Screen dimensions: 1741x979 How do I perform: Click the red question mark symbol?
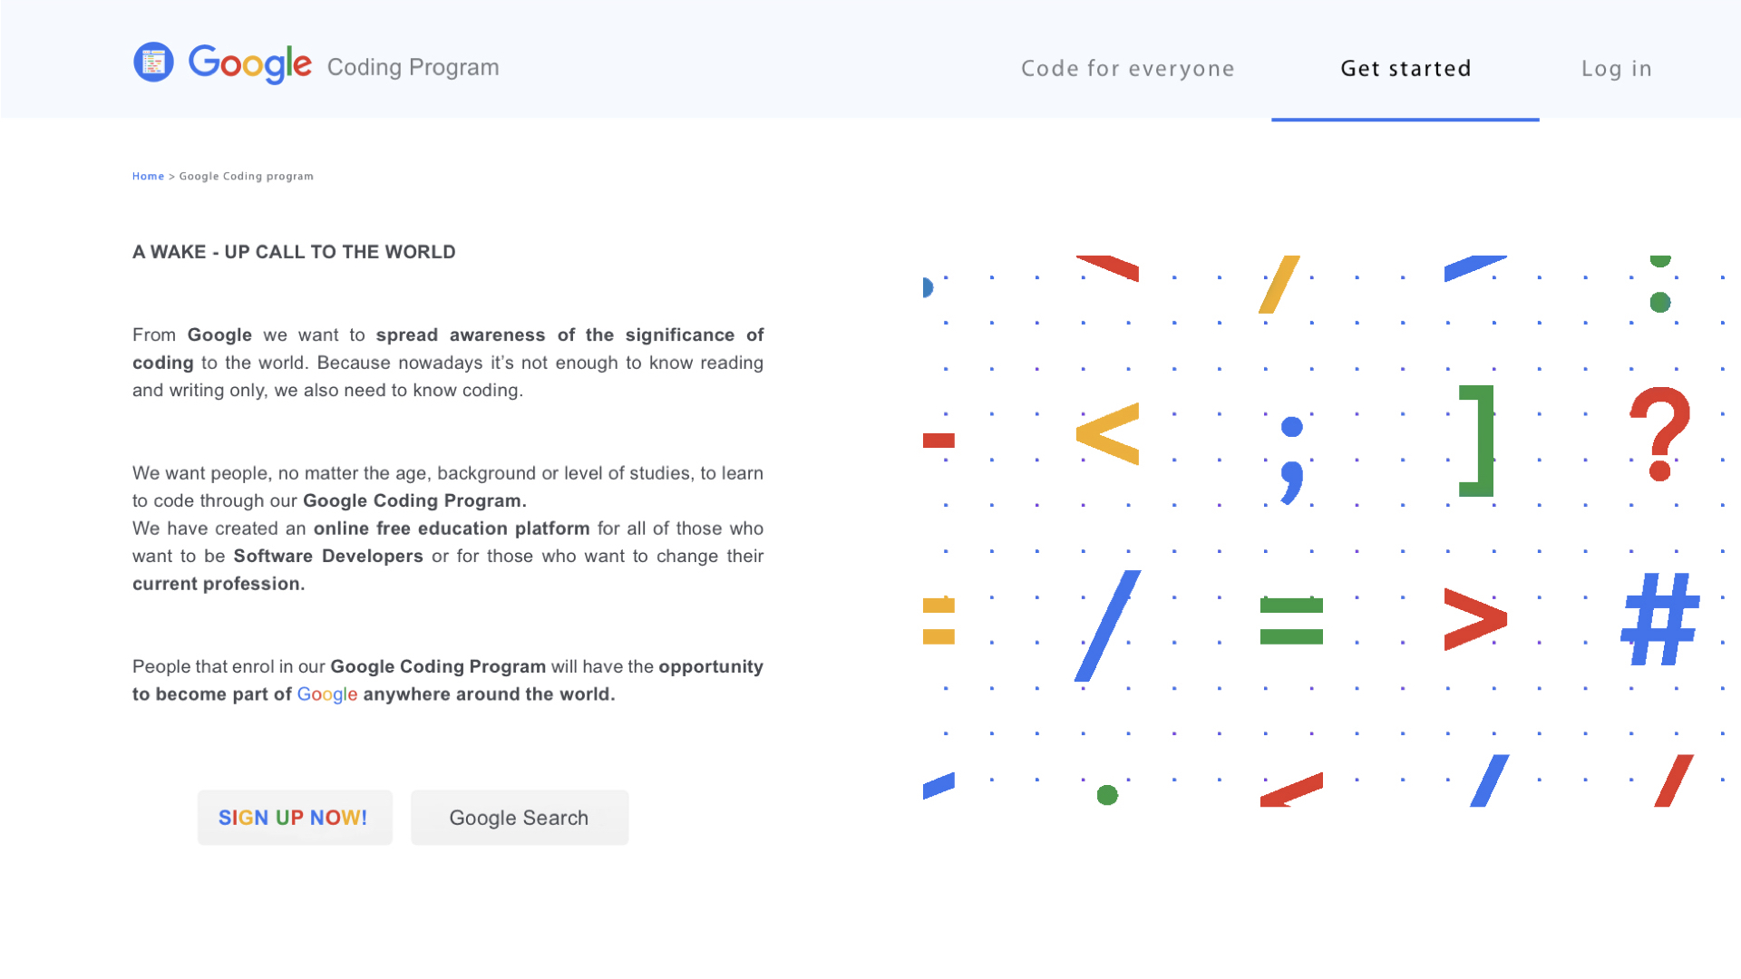click(1659, 434)
